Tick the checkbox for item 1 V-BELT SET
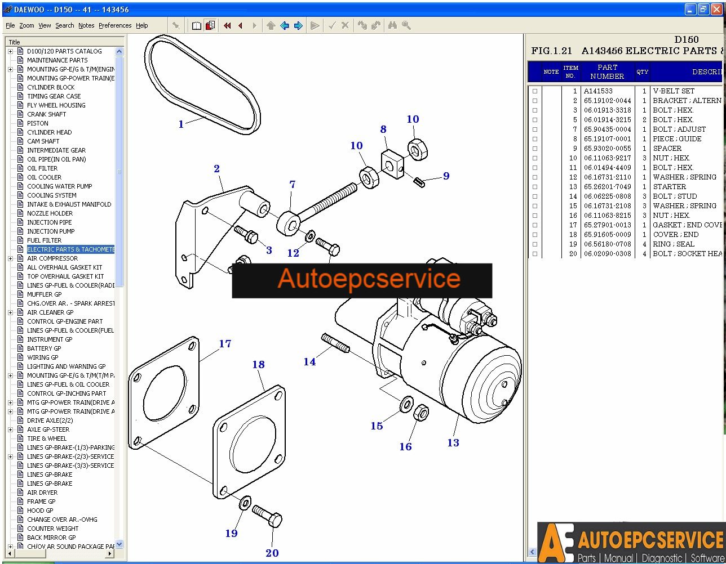The image size is (726, 564). point(535,91)
